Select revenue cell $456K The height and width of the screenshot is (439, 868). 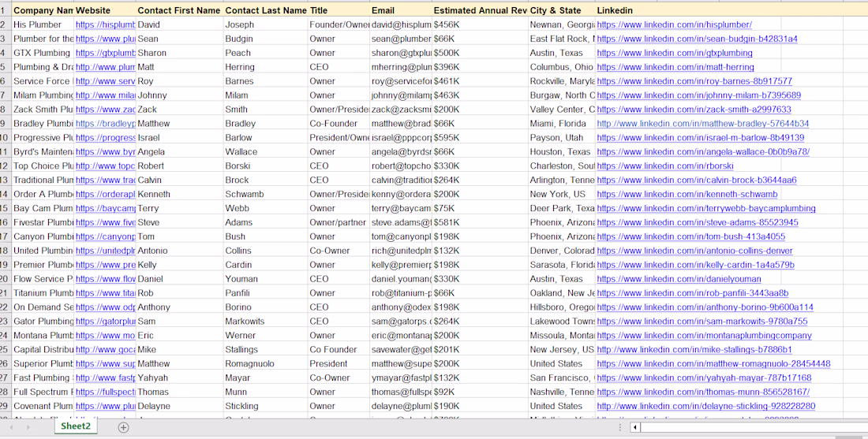point(480,25)
